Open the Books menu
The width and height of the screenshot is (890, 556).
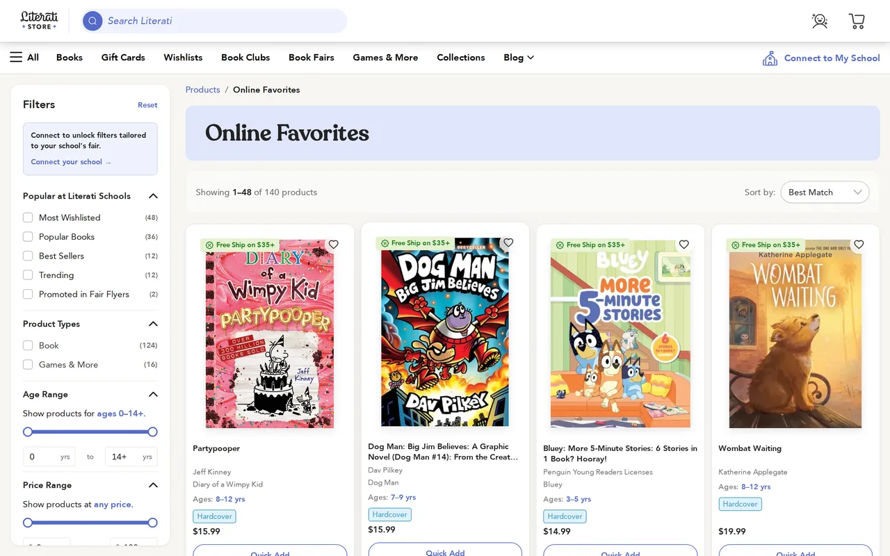click(70, 58)
